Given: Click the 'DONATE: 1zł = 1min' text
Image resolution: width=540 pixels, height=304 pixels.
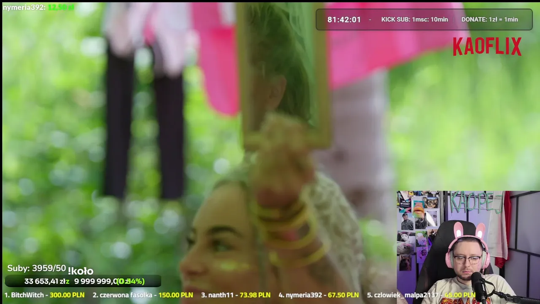Looking at the screenshot, I should pyautogui.click(x=489, y=19).
